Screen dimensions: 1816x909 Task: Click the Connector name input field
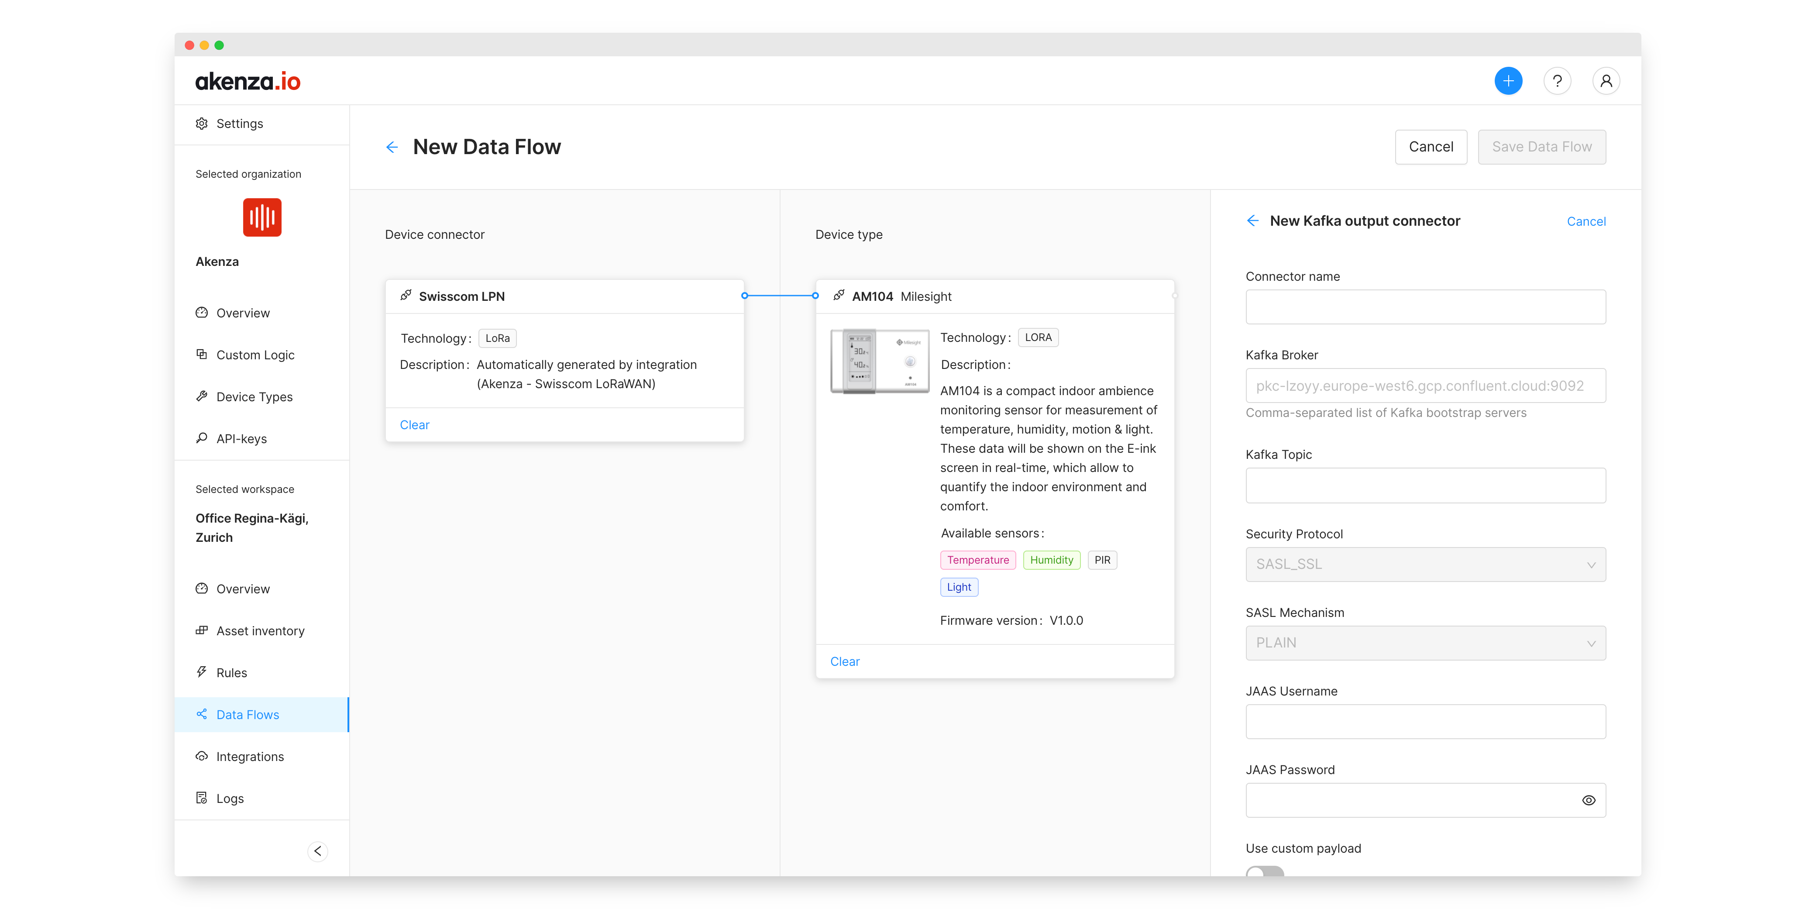(1425, 307)
